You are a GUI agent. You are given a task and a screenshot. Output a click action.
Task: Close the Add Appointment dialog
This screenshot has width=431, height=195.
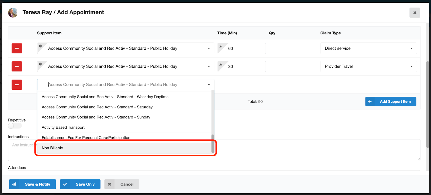tap(415, 13)
